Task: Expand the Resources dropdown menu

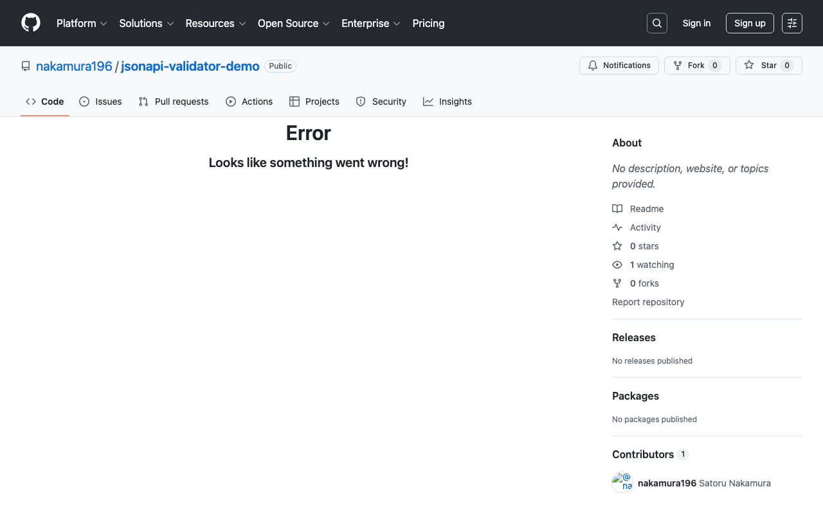Action: 215,23
